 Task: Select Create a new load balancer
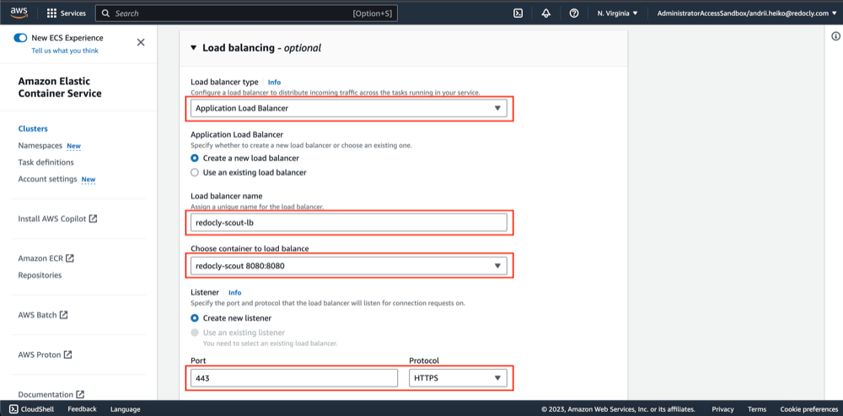[195, 159]
